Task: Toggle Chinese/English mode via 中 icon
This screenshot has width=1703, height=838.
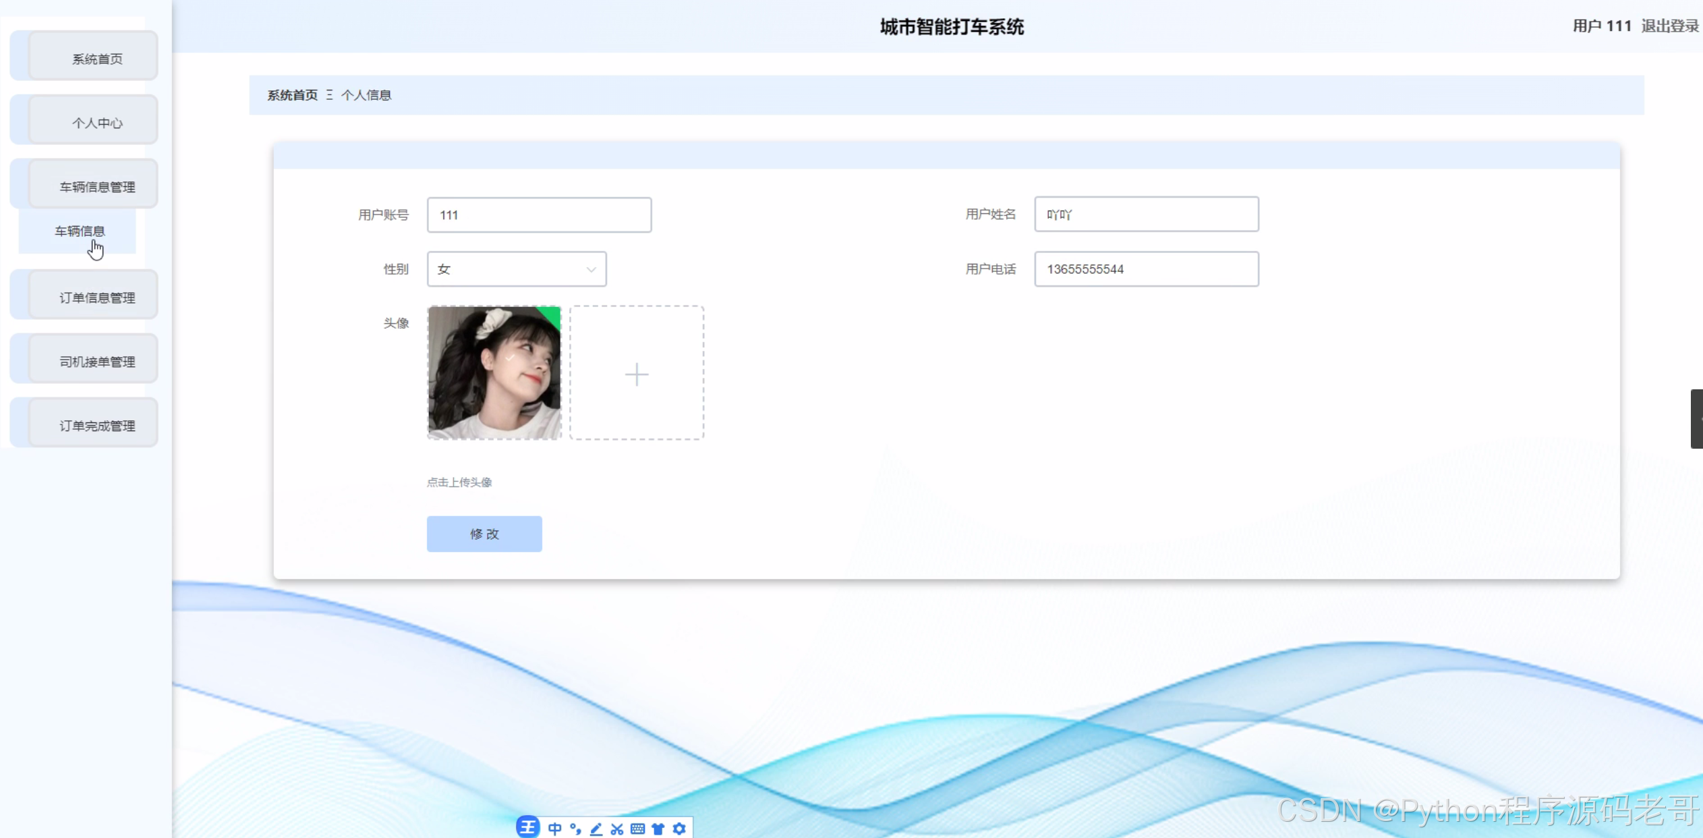Action: click(x=554, y=829)
